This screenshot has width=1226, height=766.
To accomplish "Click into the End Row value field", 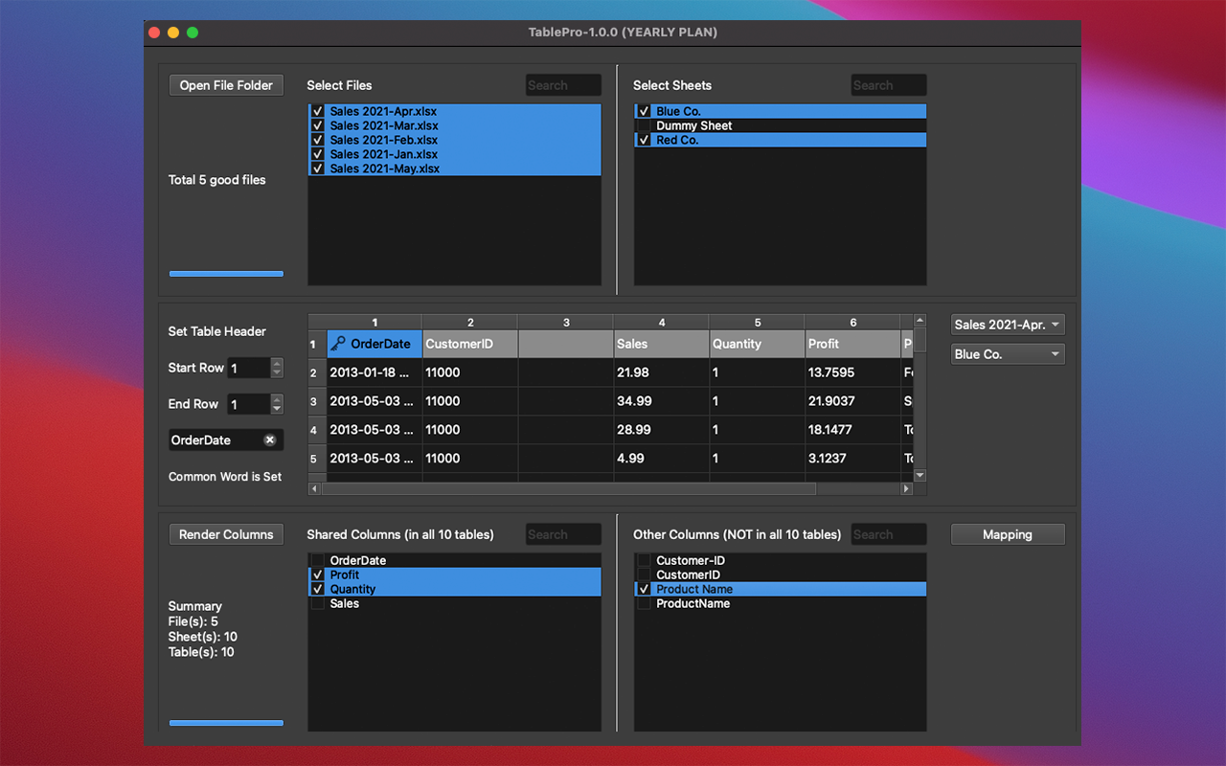I will click(248, 404).
